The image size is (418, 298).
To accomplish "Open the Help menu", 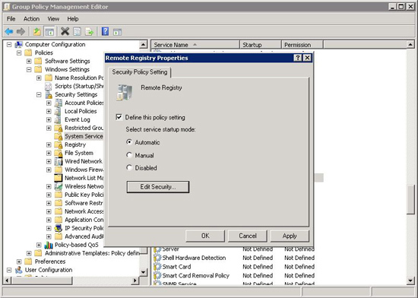I will tap(72, 19).
